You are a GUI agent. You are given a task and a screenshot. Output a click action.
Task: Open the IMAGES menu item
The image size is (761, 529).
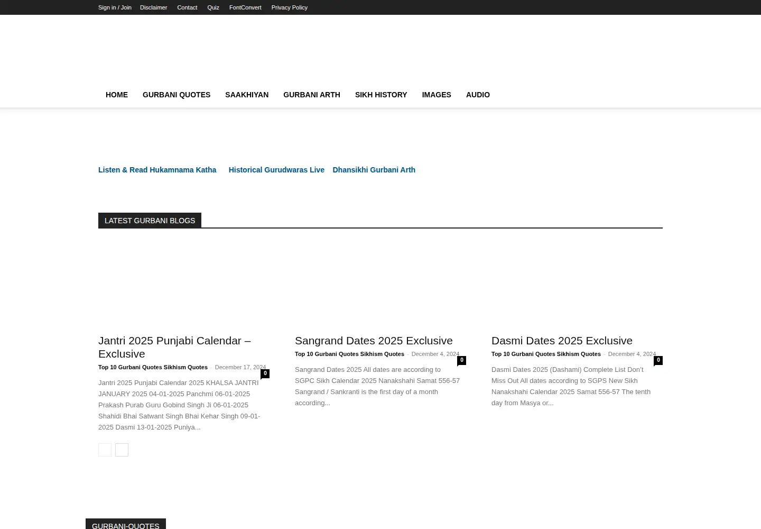pyautogui.click(x=437, y=95)
